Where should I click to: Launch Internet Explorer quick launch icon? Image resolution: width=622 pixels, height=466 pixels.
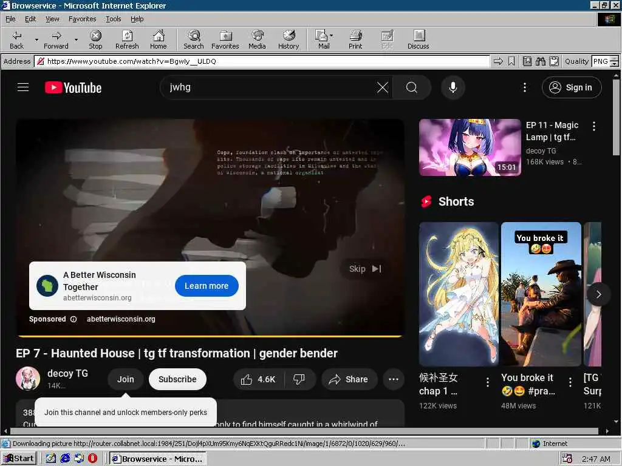65,459
